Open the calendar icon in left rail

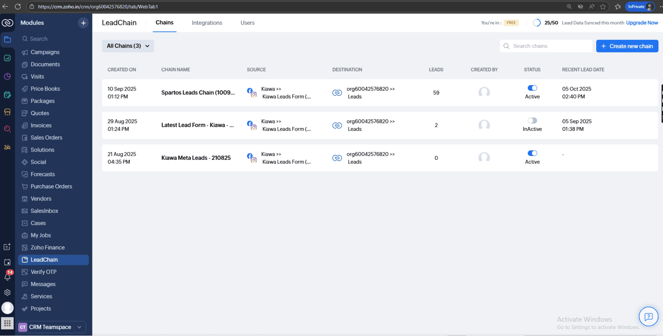tap(7, 262)
